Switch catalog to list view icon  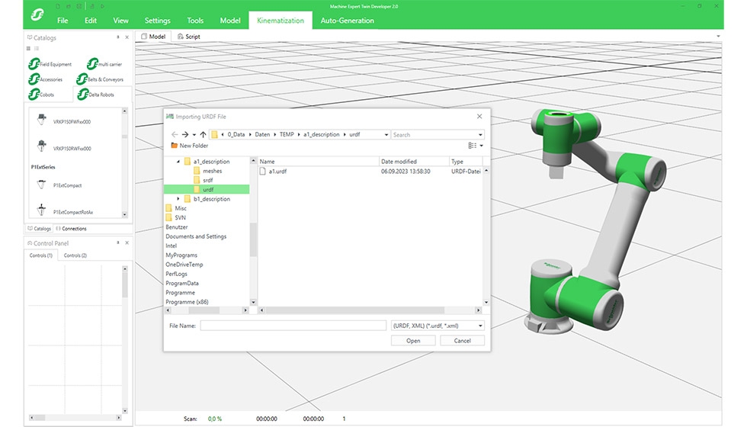click(36, 49)
